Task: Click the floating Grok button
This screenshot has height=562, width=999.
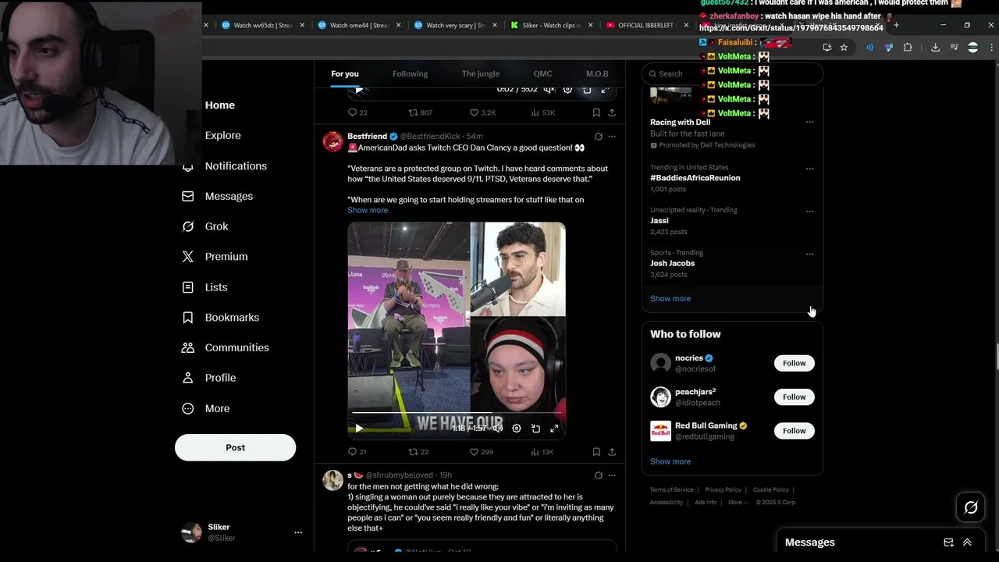Action: point(971,508)
